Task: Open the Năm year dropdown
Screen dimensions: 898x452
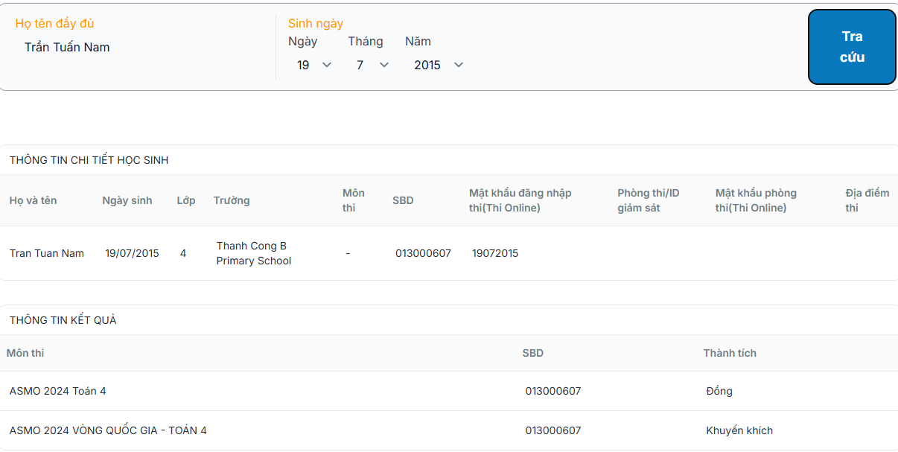Action: pyautogui.click(x=439, y=66)
